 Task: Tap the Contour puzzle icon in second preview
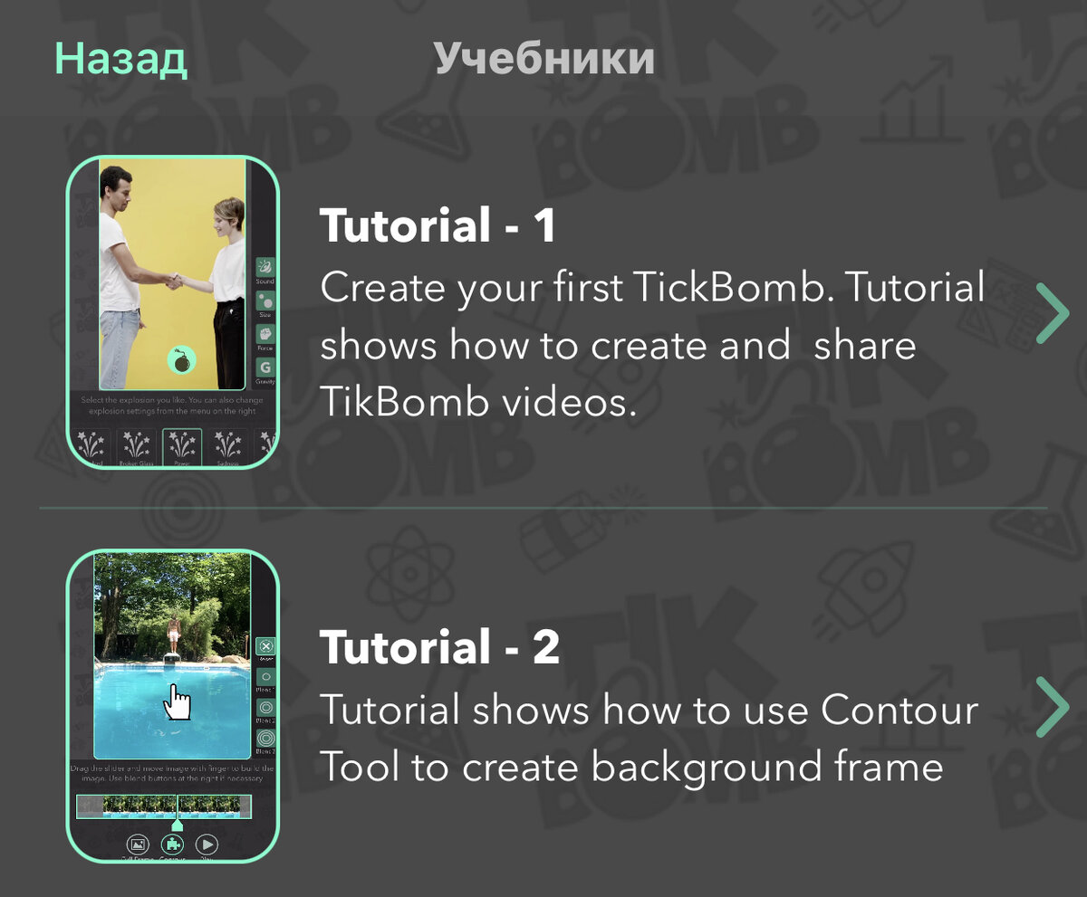point(171,845)
